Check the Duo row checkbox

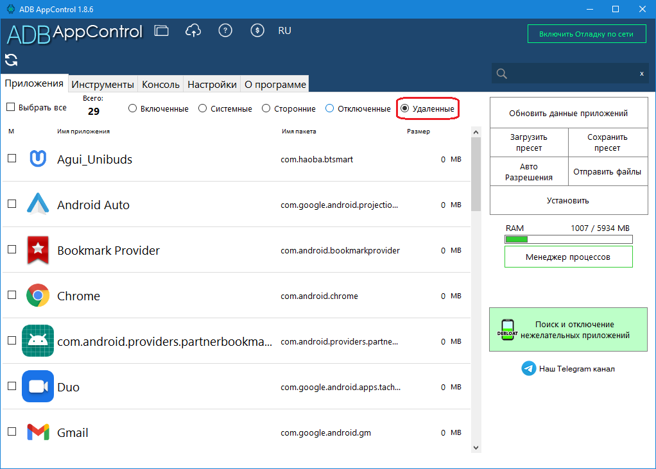coord(12,386)
